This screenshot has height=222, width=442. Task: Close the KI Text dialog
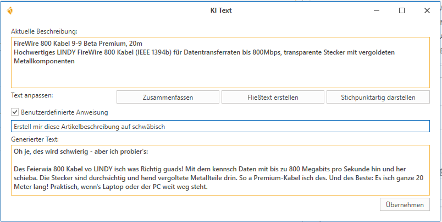tap(427, 10)
